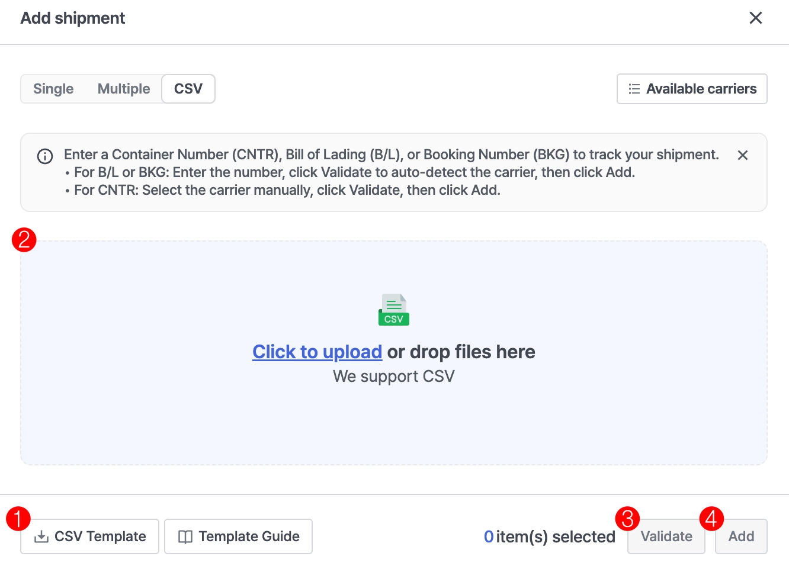Click the green CSV file icon
The image size is (789, 572).
tap(394, 310)
